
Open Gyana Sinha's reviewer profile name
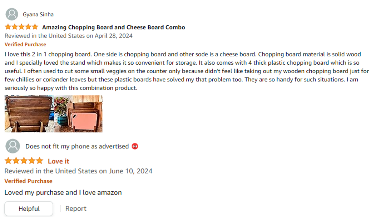point(38,15)
